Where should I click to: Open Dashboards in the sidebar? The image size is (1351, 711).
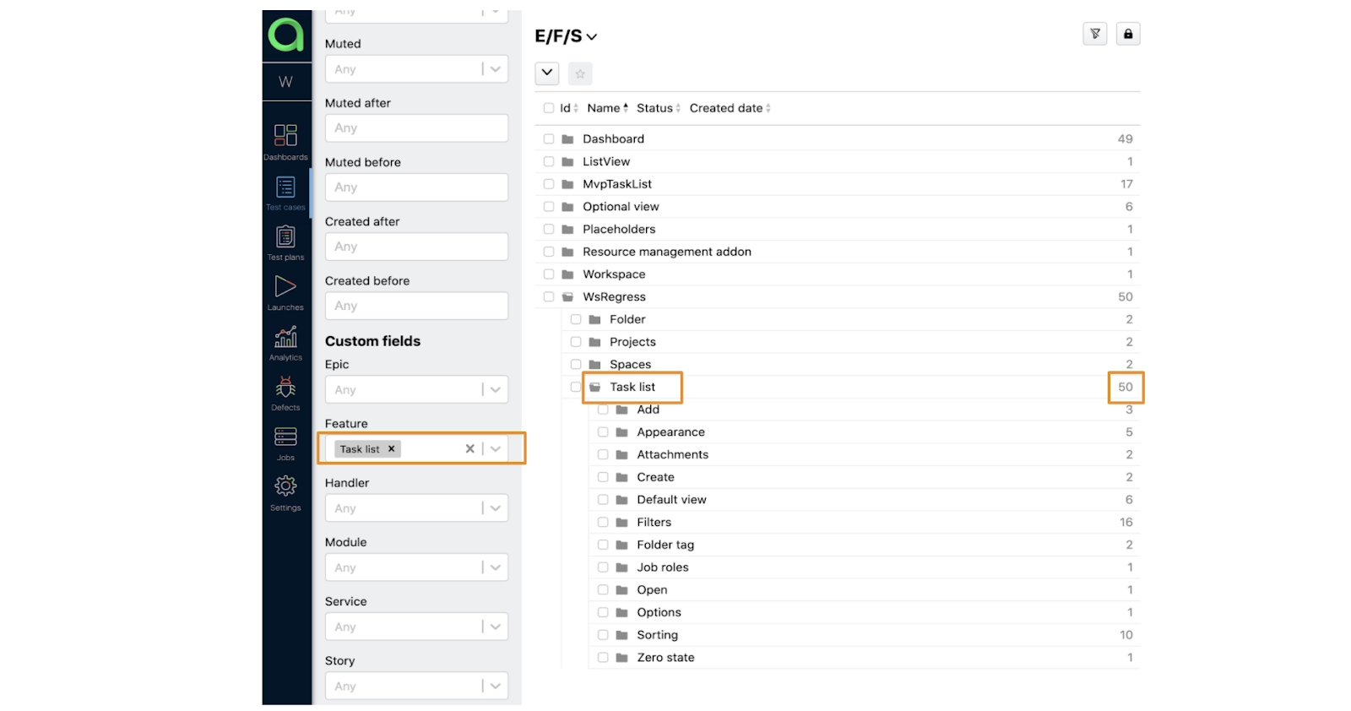[x=285, y=140]
